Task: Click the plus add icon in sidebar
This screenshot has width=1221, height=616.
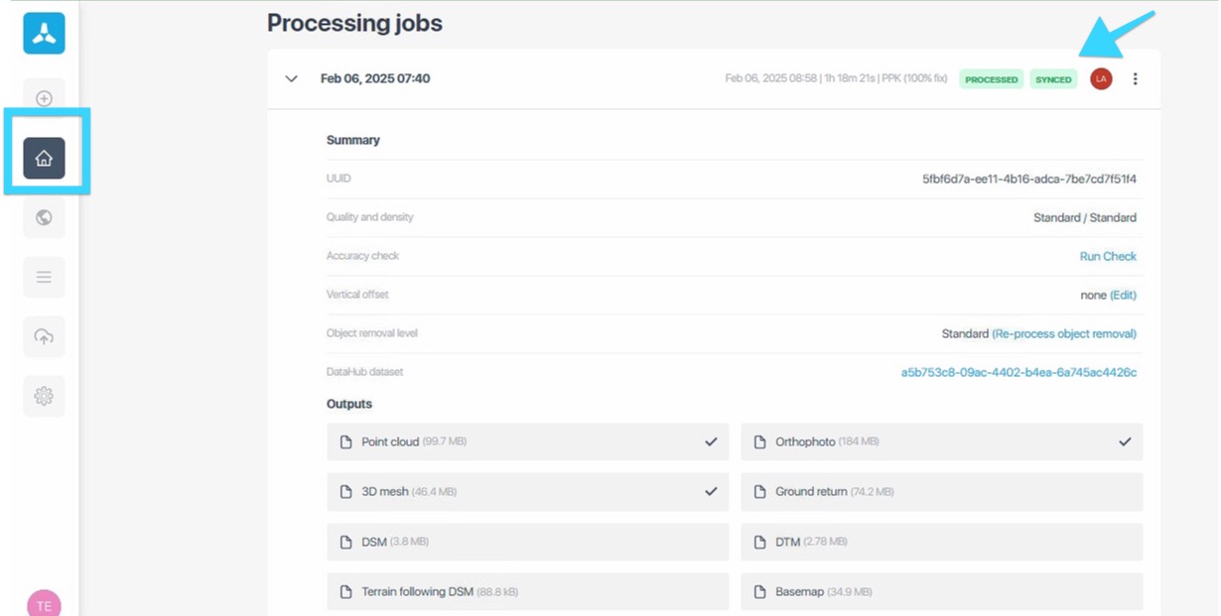Action: (x=44, y=99)
